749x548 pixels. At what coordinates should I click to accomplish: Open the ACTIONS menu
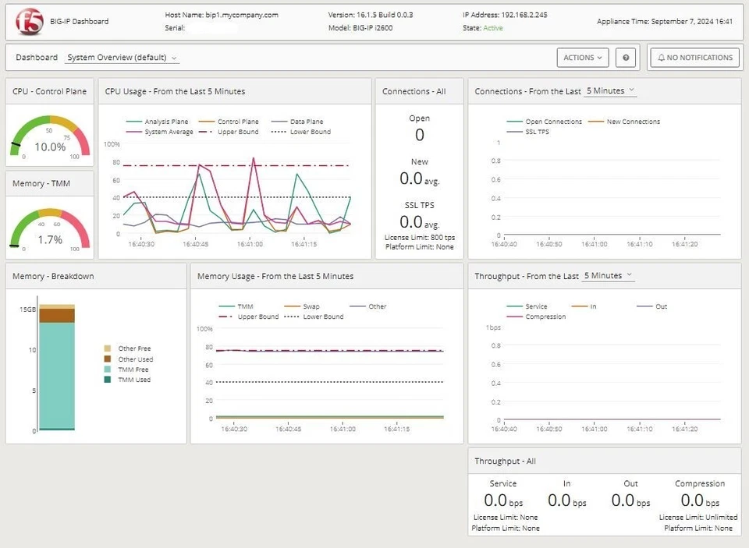click(582, 57)
